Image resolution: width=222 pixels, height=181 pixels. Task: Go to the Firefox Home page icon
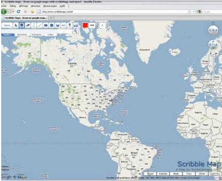[32, 12]
